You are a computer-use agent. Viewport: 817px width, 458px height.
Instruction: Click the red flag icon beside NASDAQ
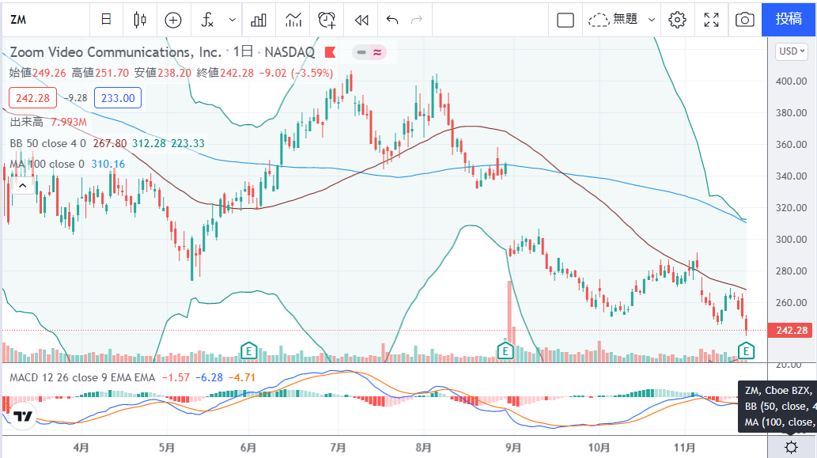(x=330, y=52)
